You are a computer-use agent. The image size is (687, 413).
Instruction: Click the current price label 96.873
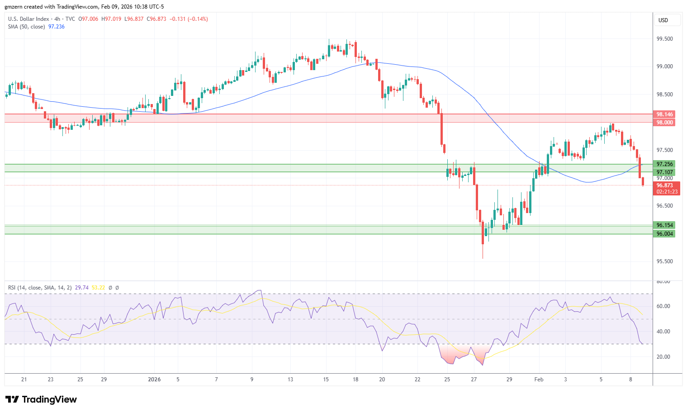pos(664,185)
